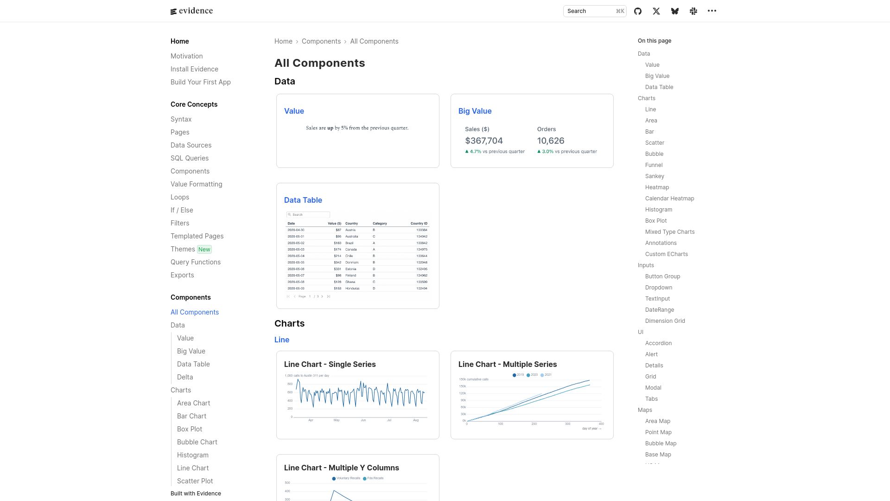Open the X (Twitter) icon link

pyautogui.click(x=656, y=11)
